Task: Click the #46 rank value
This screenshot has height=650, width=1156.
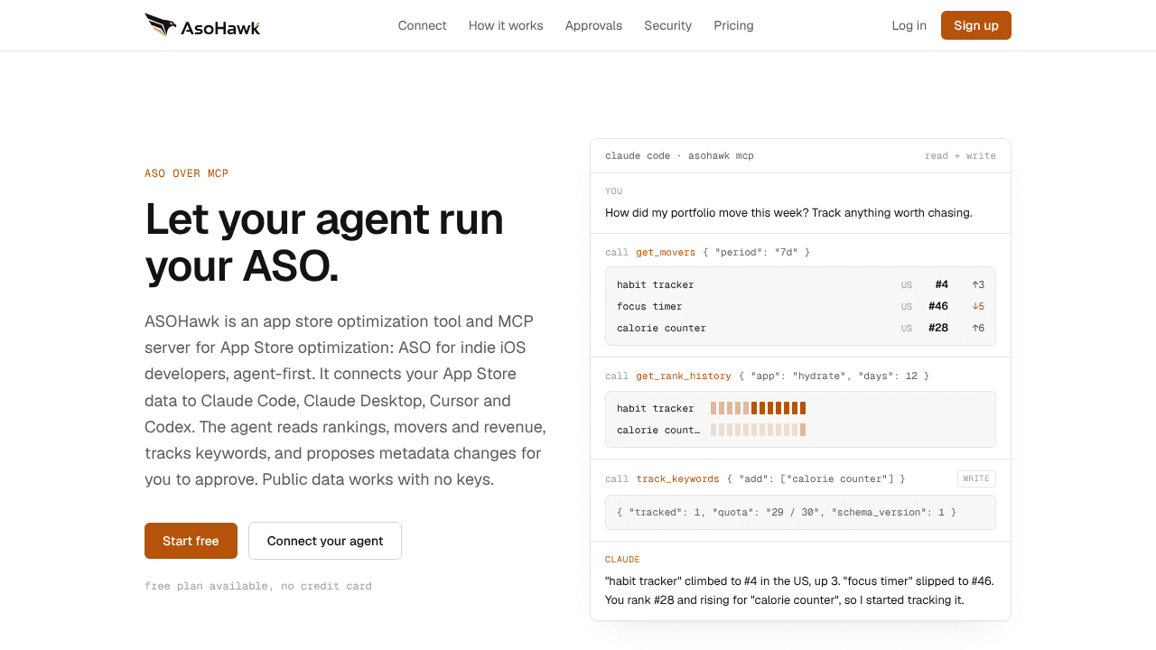Action: pyautogui.click(x=938, y=306)
